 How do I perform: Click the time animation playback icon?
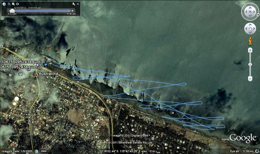[x=17, y=4]
